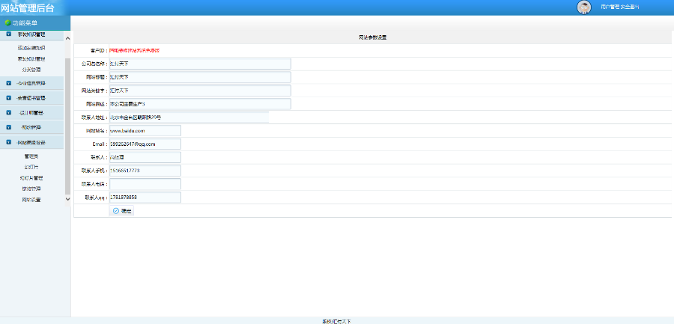Click the sidebar scroll-up arrow

(x=67, y=38)
